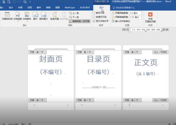Viewport: 176px width, 125px height.
Task: Click the 页脚 - 第 2 节 - label
Action: pyautogui.click(x=132, y=100)
